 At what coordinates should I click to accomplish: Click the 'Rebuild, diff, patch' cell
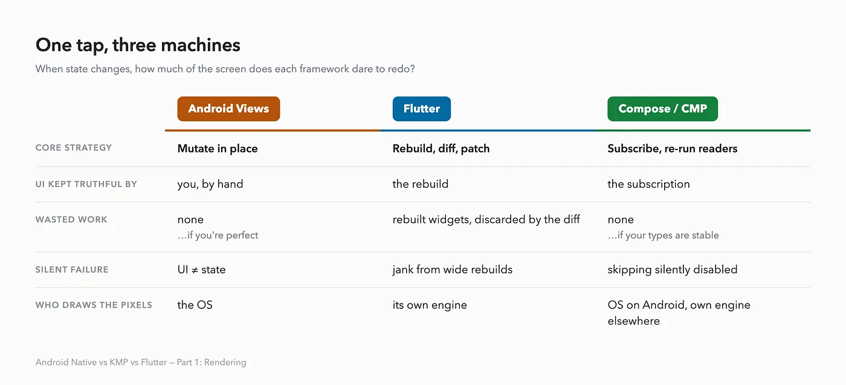[x=441, y=148]
